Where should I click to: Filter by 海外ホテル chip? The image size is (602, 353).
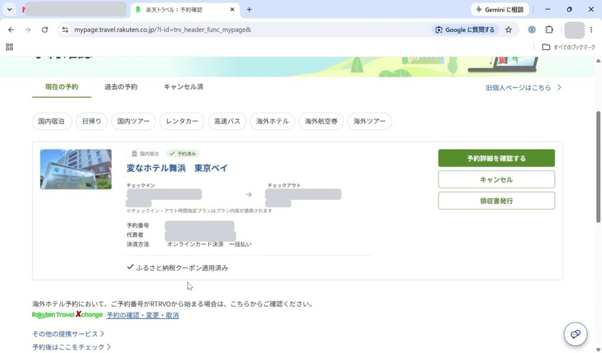click(x=273, y=121)
